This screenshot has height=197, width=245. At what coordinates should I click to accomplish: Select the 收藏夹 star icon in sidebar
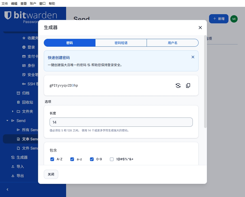pyautogui.click(x=24, y=38)
